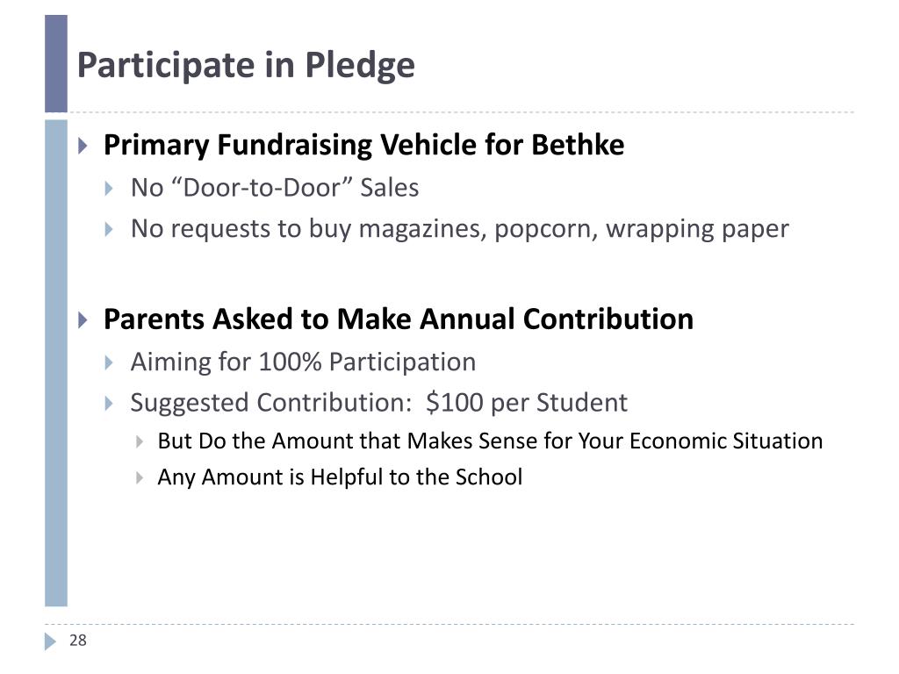Click the bullet before Aiming for 100% Participation
This screenshot has width=899, height=674.
(110, 362)
